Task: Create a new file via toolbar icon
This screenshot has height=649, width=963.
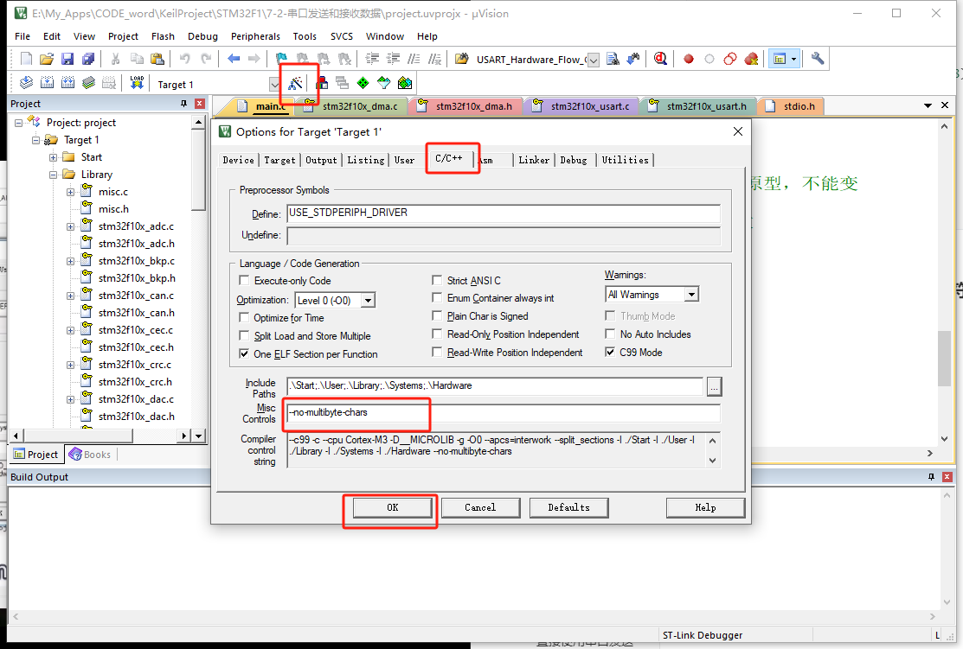Action: 27,59
